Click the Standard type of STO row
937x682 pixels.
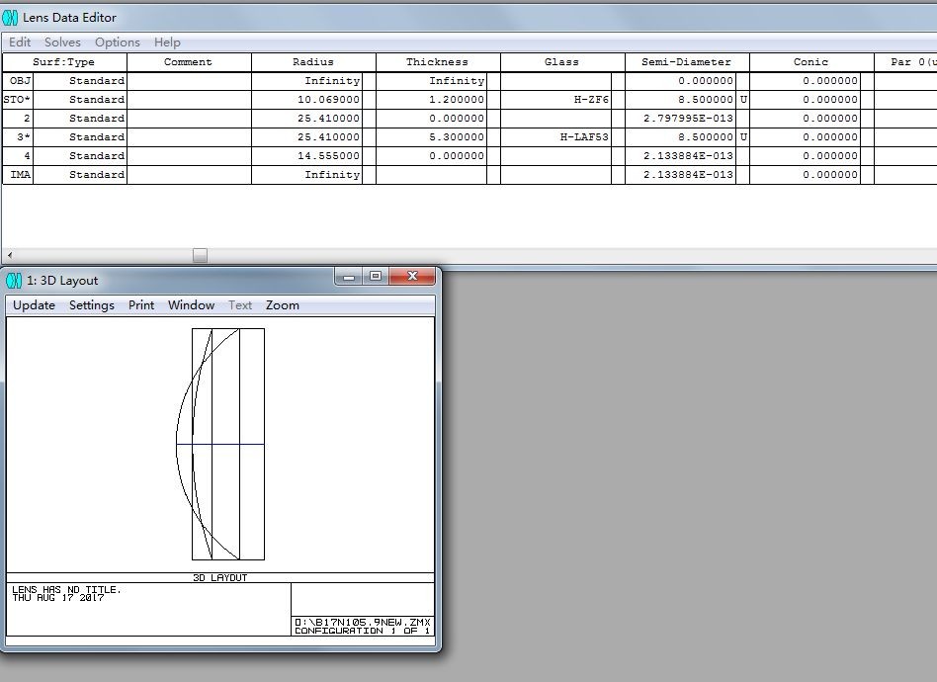(x=79, y=100)
